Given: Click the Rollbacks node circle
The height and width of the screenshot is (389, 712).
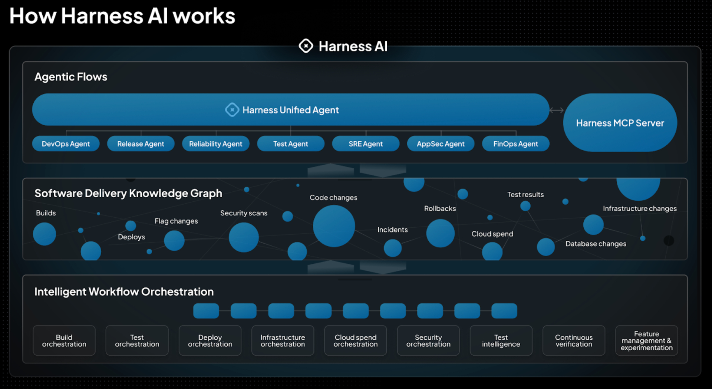Looking at the screenshot, I should [440, 233].
